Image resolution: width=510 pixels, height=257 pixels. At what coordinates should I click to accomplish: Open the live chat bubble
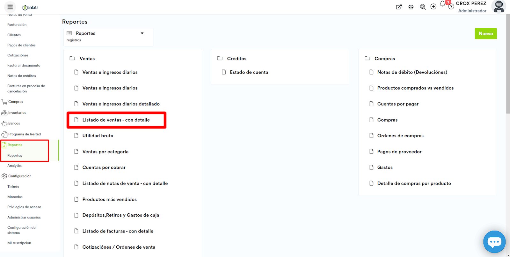coord(494,242)
